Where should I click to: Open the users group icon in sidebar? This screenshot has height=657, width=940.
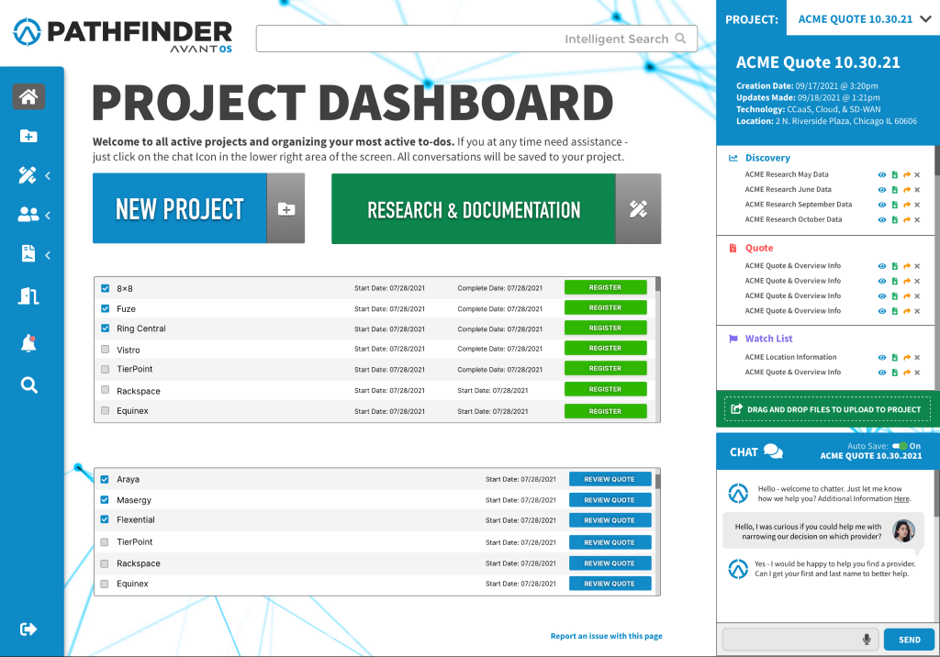(28, 214)
